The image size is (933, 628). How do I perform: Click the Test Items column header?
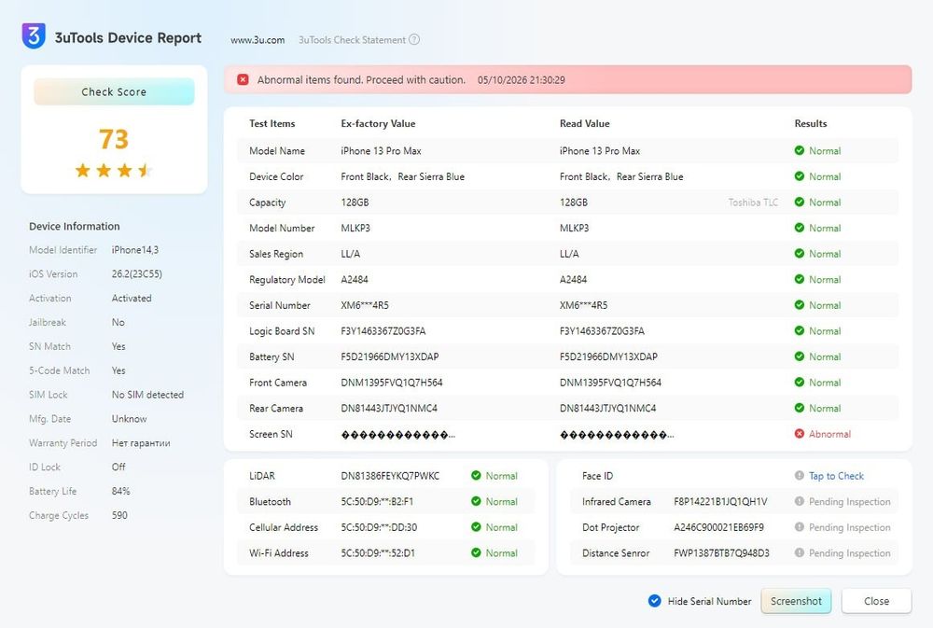pos(272,123)
